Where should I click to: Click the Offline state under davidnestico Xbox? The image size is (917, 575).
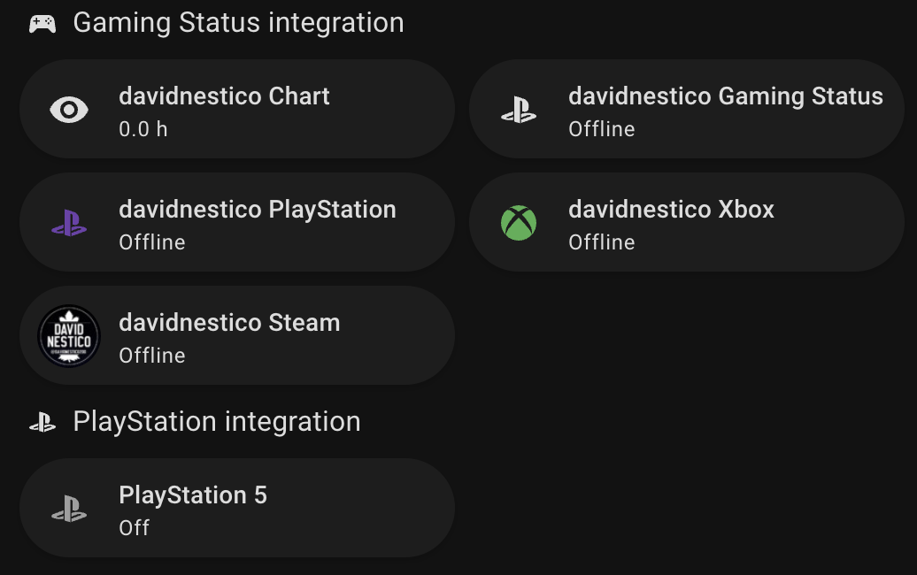click(x=602, y=241)
